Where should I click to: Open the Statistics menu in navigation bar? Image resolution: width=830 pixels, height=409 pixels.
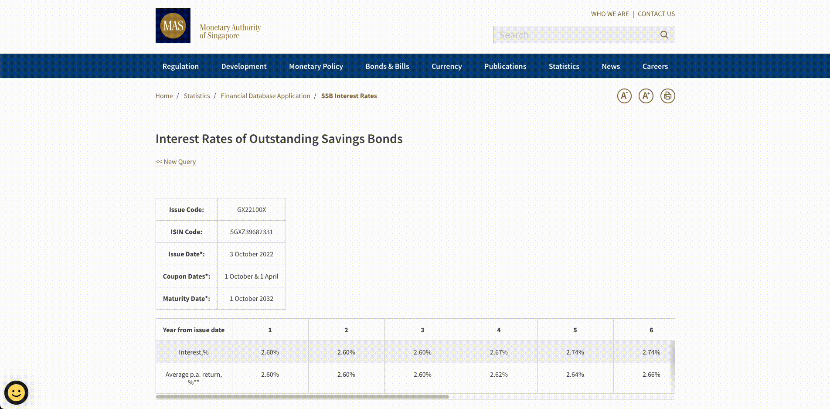(x=564, y=66)
